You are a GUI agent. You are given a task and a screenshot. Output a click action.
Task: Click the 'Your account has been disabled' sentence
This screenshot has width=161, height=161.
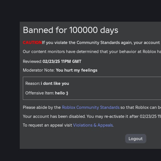point(92,116)
